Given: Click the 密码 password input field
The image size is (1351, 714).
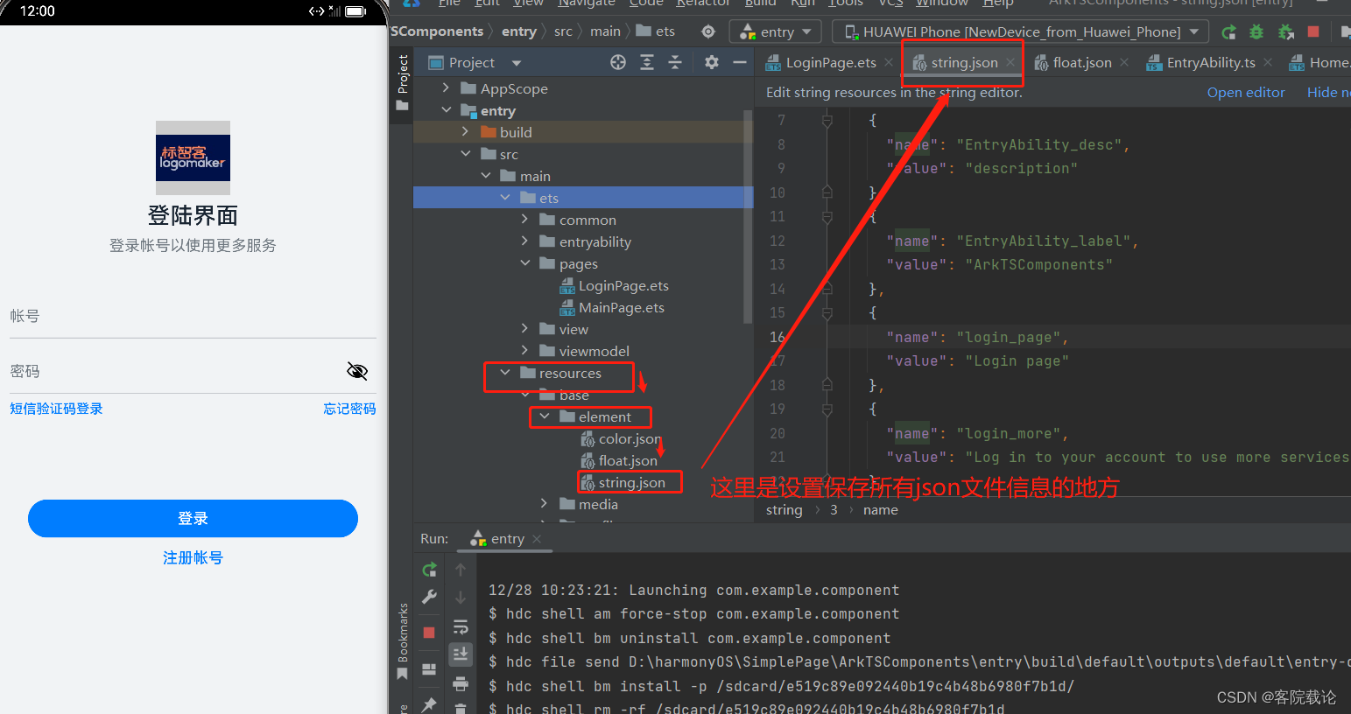Looking at the screenshot, I should (175, 371).
